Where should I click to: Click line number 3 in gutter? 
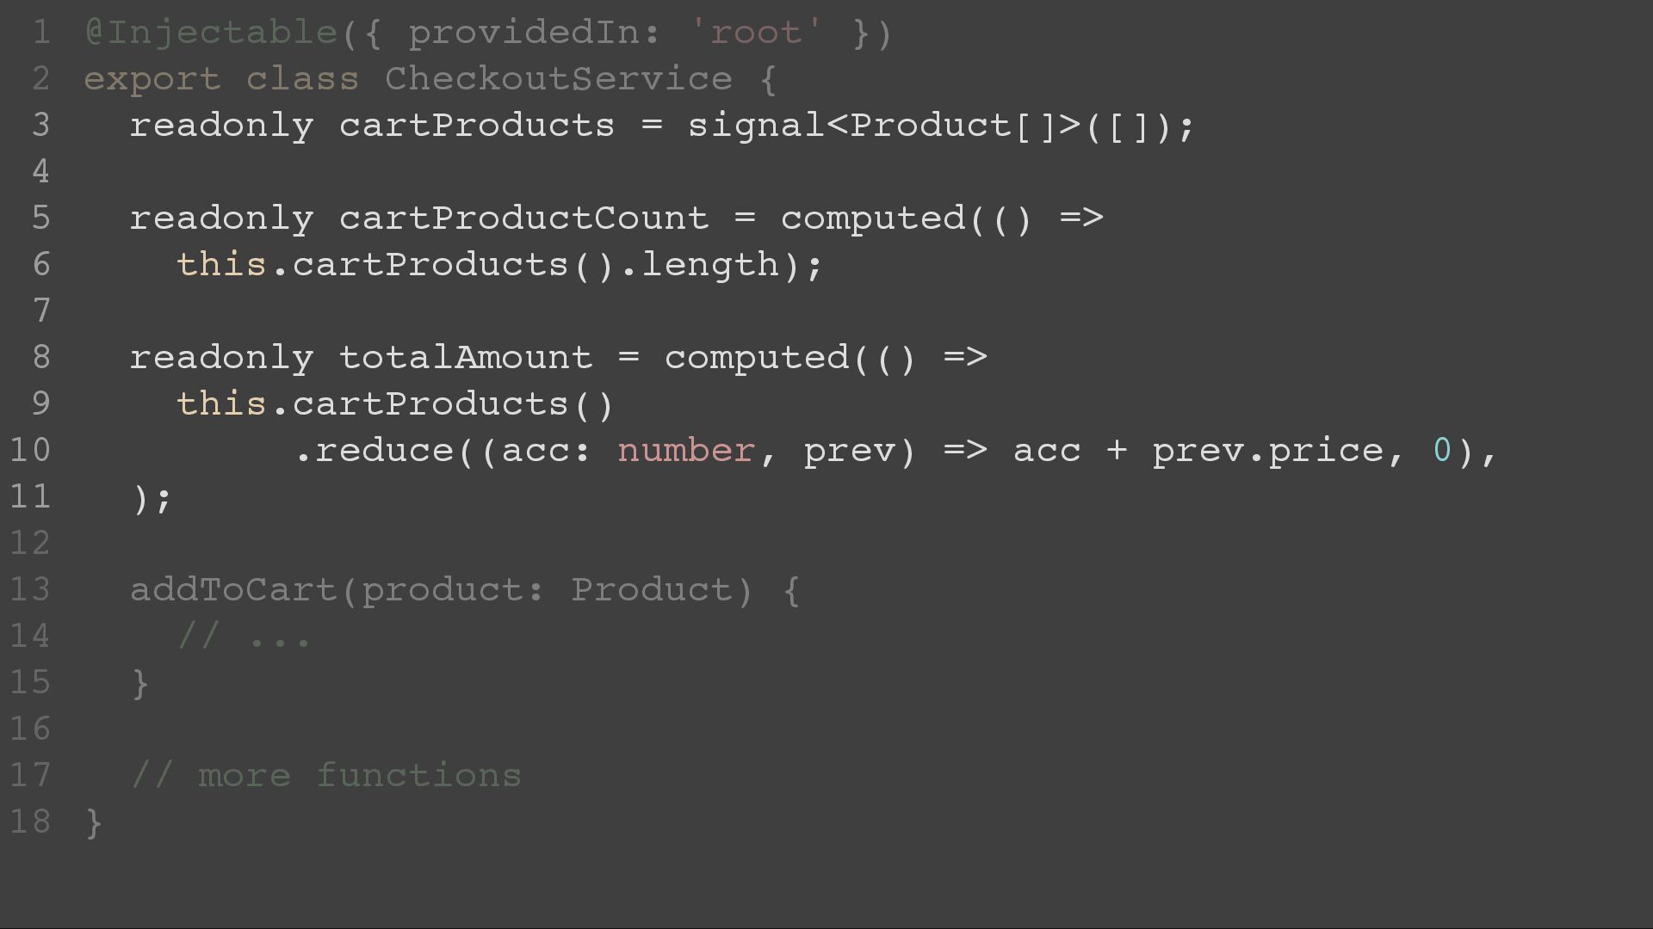41,126
